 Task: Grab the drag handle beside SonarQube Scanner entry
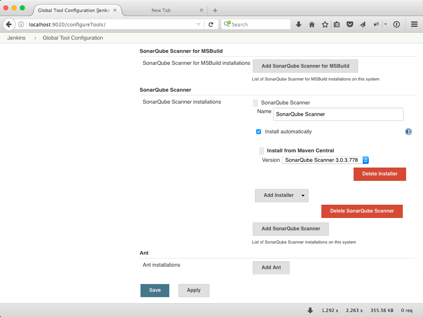click(255, 103)
